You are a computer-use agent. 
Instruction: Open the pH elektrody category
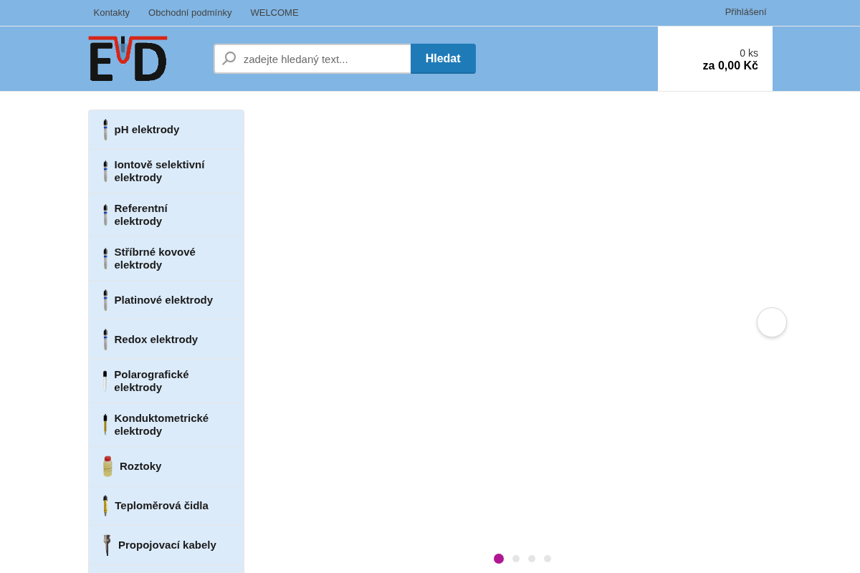click(x=166, y=130)
